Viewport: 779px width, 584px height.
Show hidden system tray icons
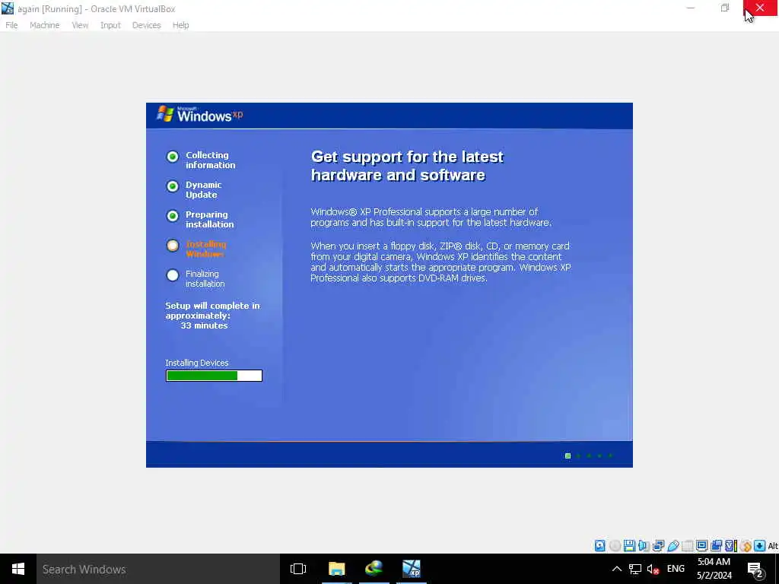point(616,569)
